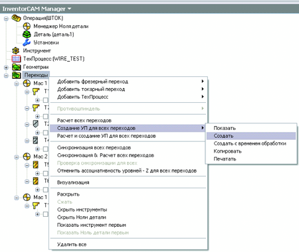The image size is (299, 252).
Task: Select the Менеджер Ноля детали crosshair icon
Action: coord(27,27)
